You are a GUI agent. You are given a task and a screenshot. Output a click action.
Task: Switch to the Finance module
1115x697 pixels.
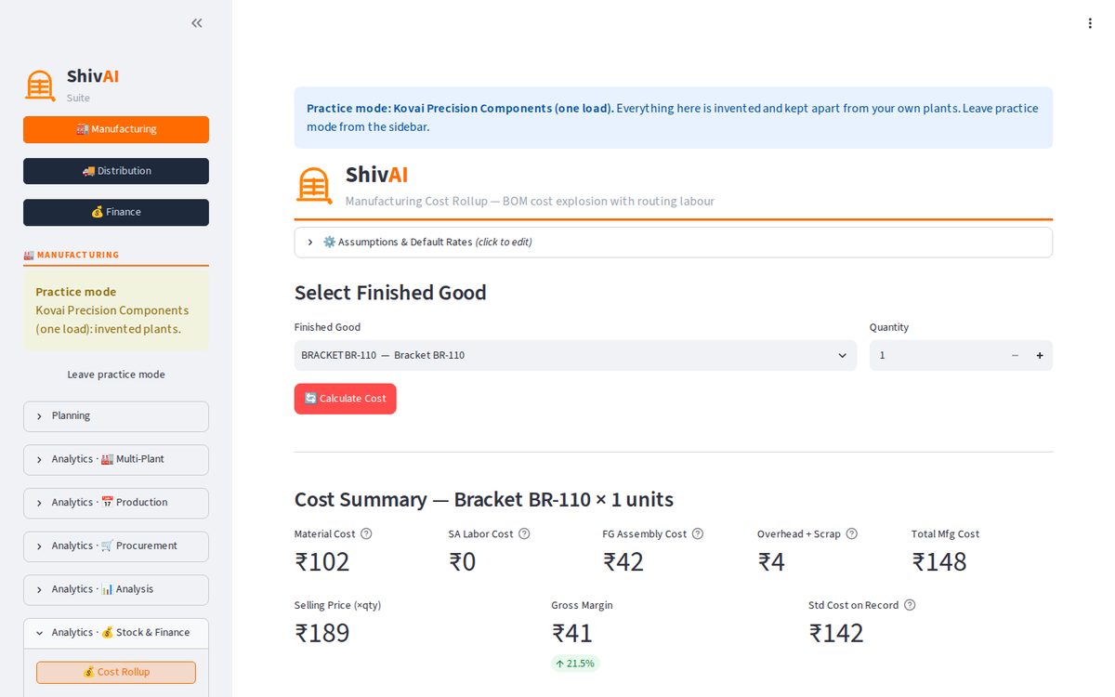(116, 212)
